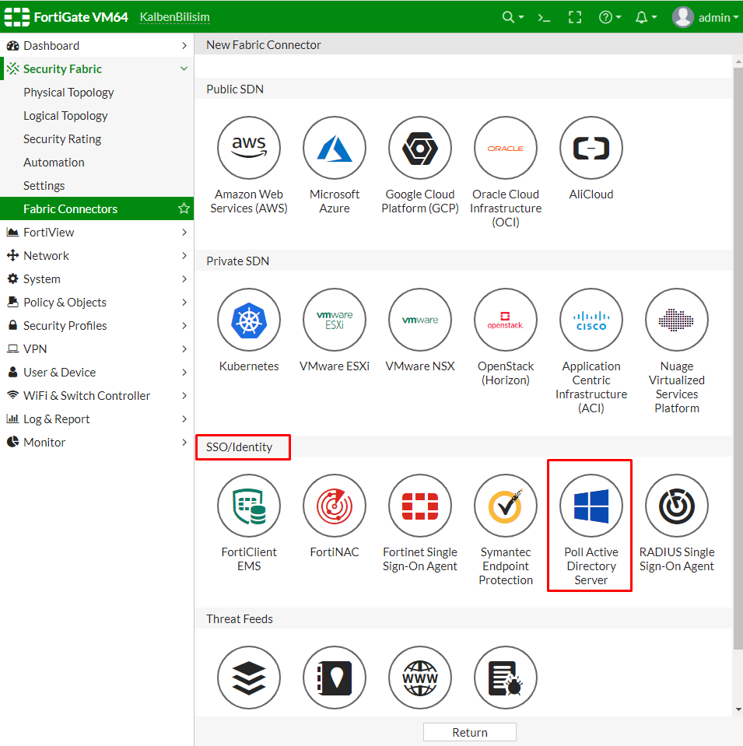Select the OpenStack (Horizon) connector icon
This screenshot has height=746, width=743.
click(x=506, y=320)
